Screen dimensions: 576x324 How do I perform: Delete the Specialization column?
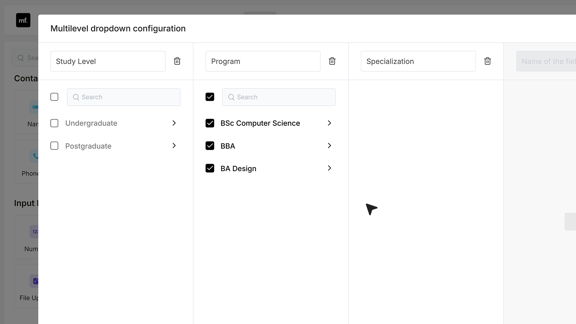[487, 61]
